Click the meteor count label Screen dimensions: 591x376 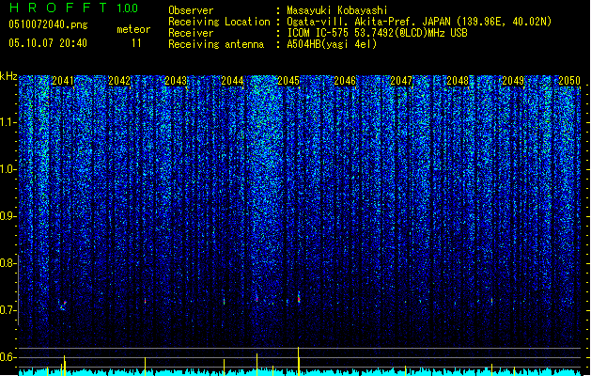tap(133, 29)
